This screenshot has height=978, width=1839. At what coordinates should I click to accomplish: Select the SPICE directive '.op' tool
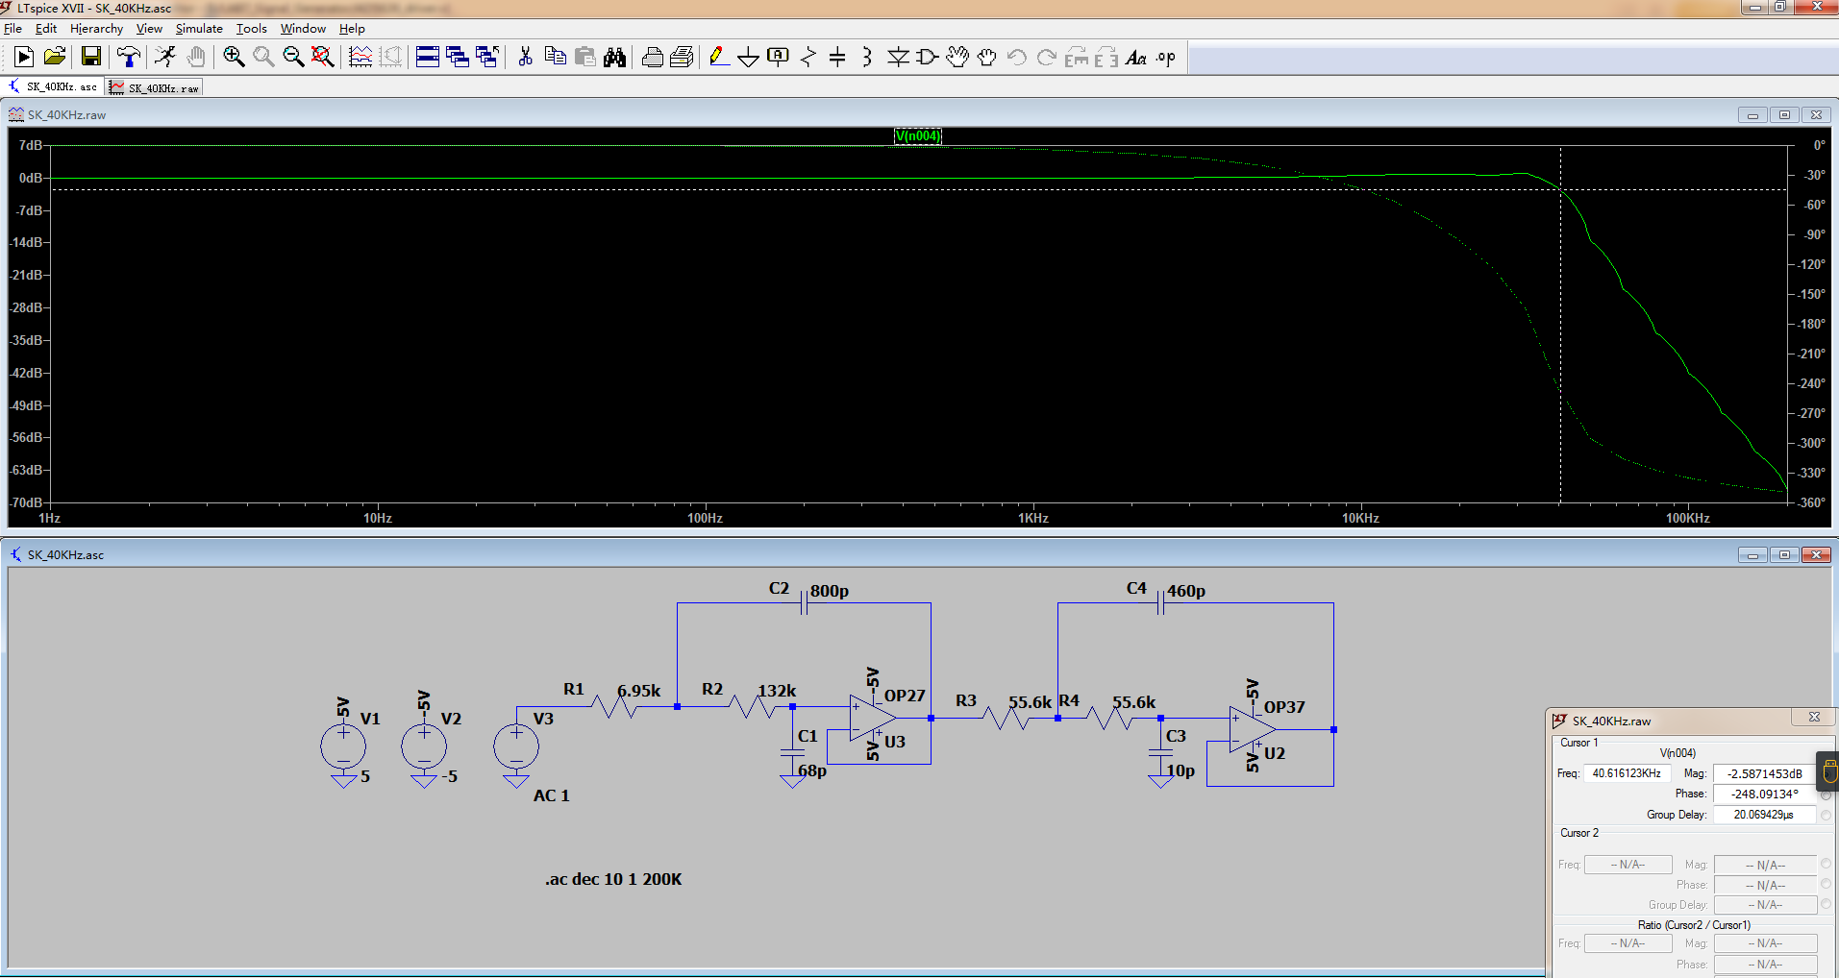click(x=1166, y=58)
